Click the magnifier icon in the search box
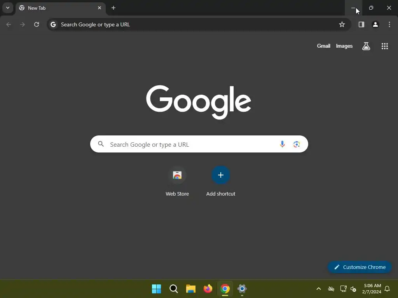The height and width of the screenshot is (298, 398). click(101, 144)
